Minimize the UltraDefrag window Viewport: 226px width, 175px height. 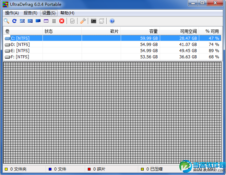click(193, 3)
